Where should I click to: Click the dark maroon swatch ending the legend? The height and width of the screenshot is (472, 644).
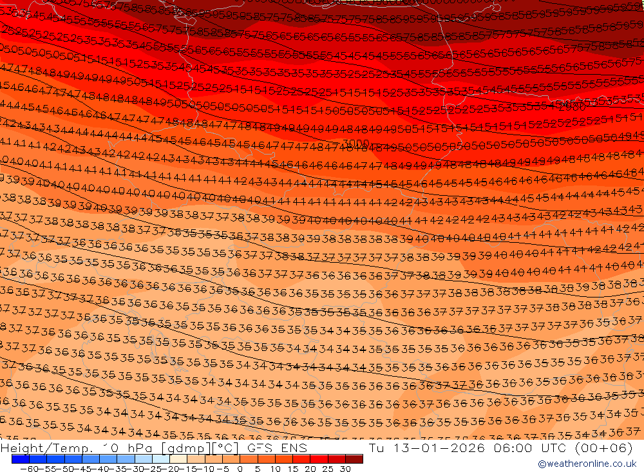pos(354,459)
